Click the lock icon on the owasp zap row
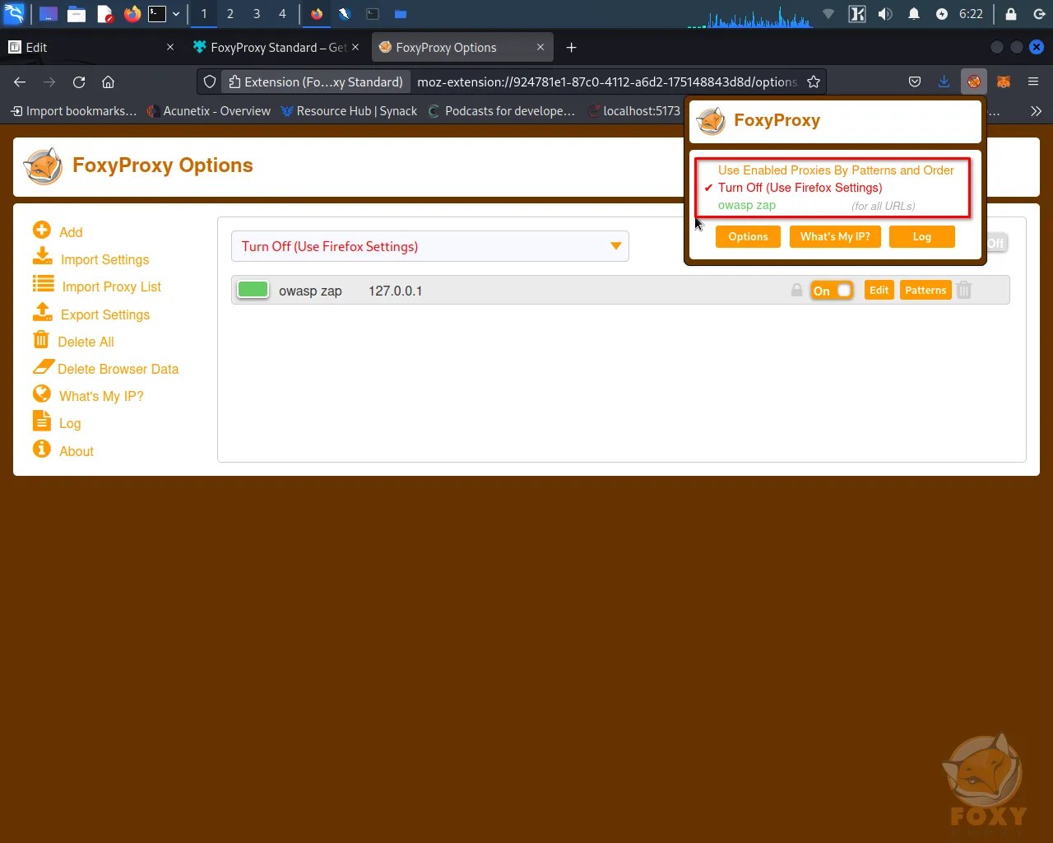The width and height of the screenshot is (1053, 843). (x=796, y=290)
